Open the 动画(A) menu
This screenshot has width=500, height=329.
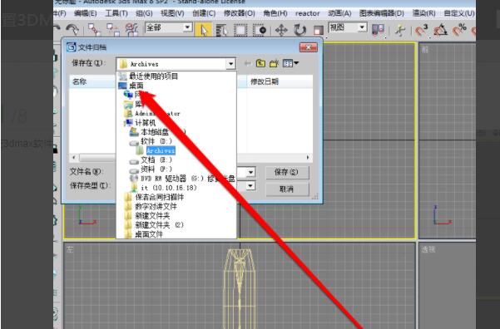(339, 13)
